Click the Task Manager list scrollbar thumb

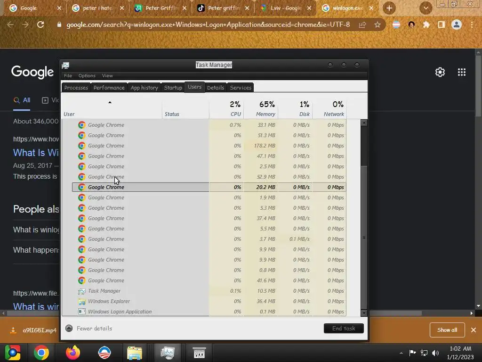(x=364, y=238)
